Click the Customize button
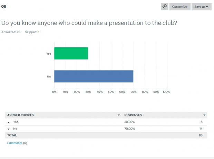Screen dimensions: 214x159 click(180, 7)
